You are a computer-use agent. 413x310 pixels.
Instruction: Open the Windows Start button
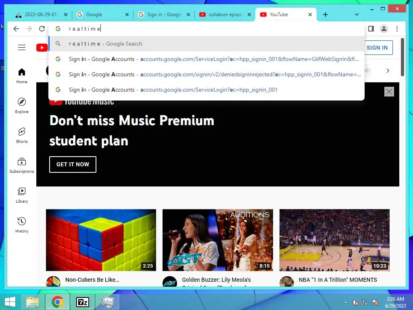tap(10, 302)
